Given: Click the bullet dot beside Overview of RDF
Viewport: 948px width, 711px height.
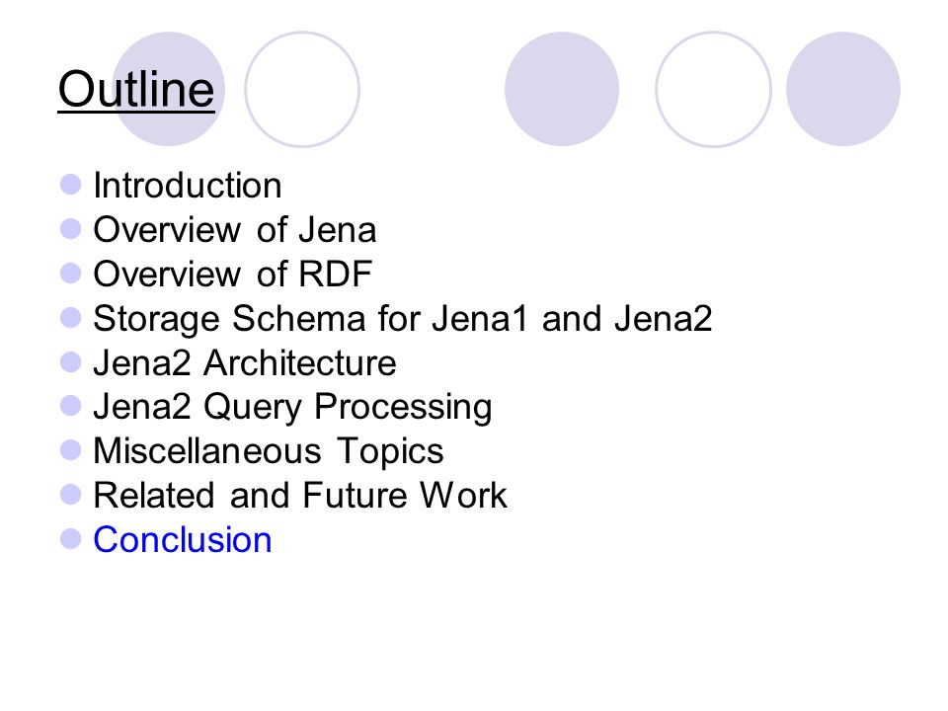Looking at the screenshot, I should point(71,274).
